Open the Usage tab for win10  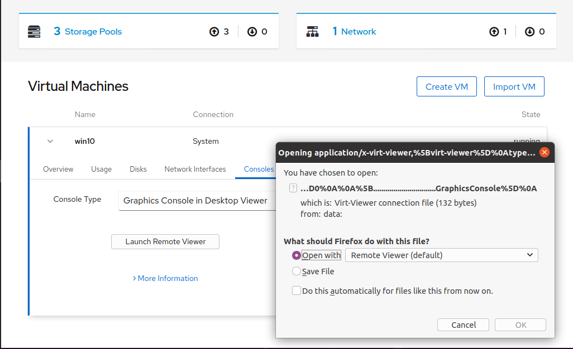(101, 169)
